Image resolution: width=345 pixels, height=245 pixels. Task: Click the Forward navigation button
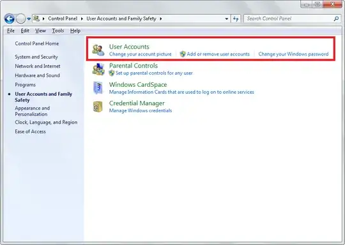coord(21,19)
